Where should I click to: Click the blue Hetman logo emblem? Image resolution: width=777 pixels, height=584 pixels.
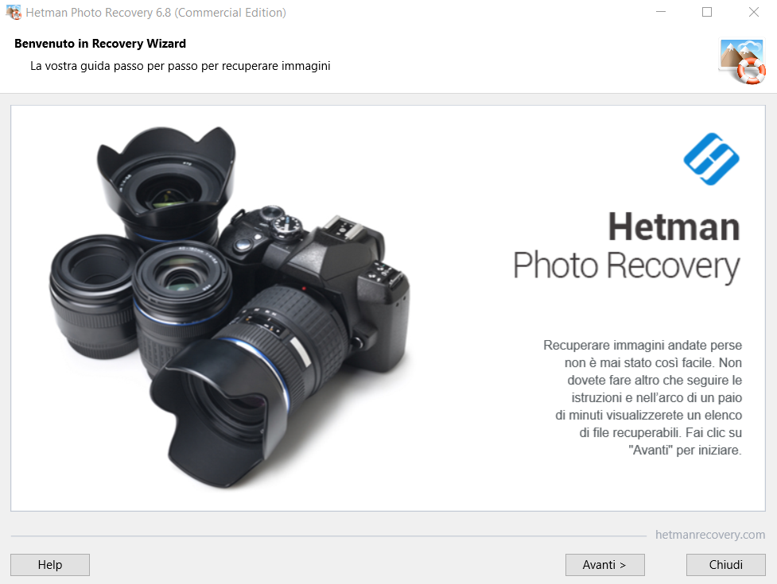(x=711, y=159)
